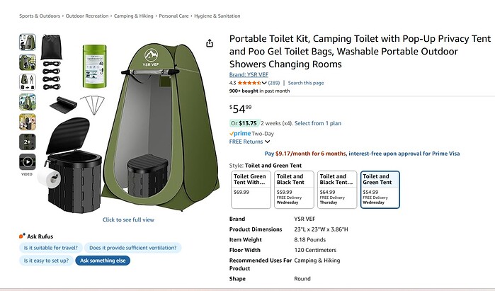This screenshot has height=291, width=495.
Task: Click the Prime logo
Action: (241, 133)
